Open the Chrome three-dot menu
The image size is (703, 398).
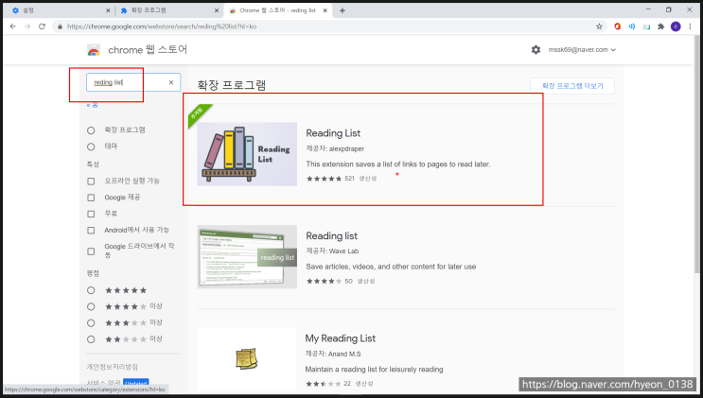[x=690, y=26]
